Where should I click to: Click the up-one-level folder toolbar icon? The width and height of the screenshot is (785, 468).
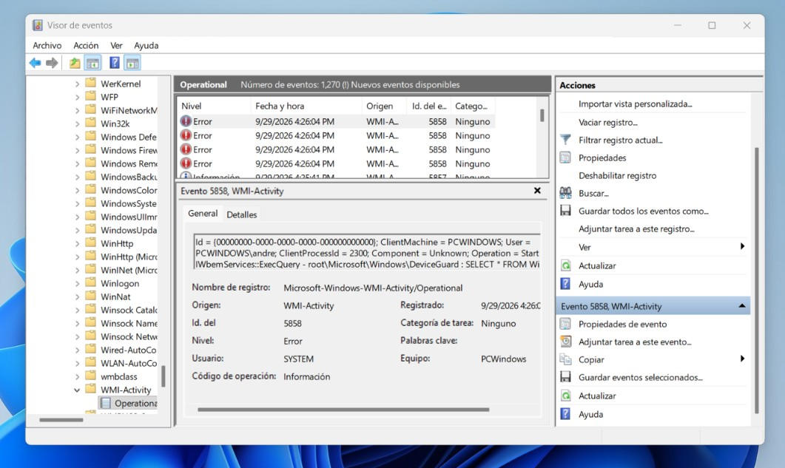75,63
